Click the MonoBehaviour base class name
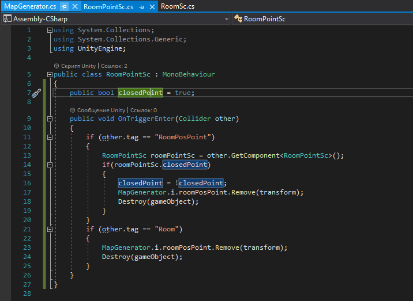 tap(189, 74)
